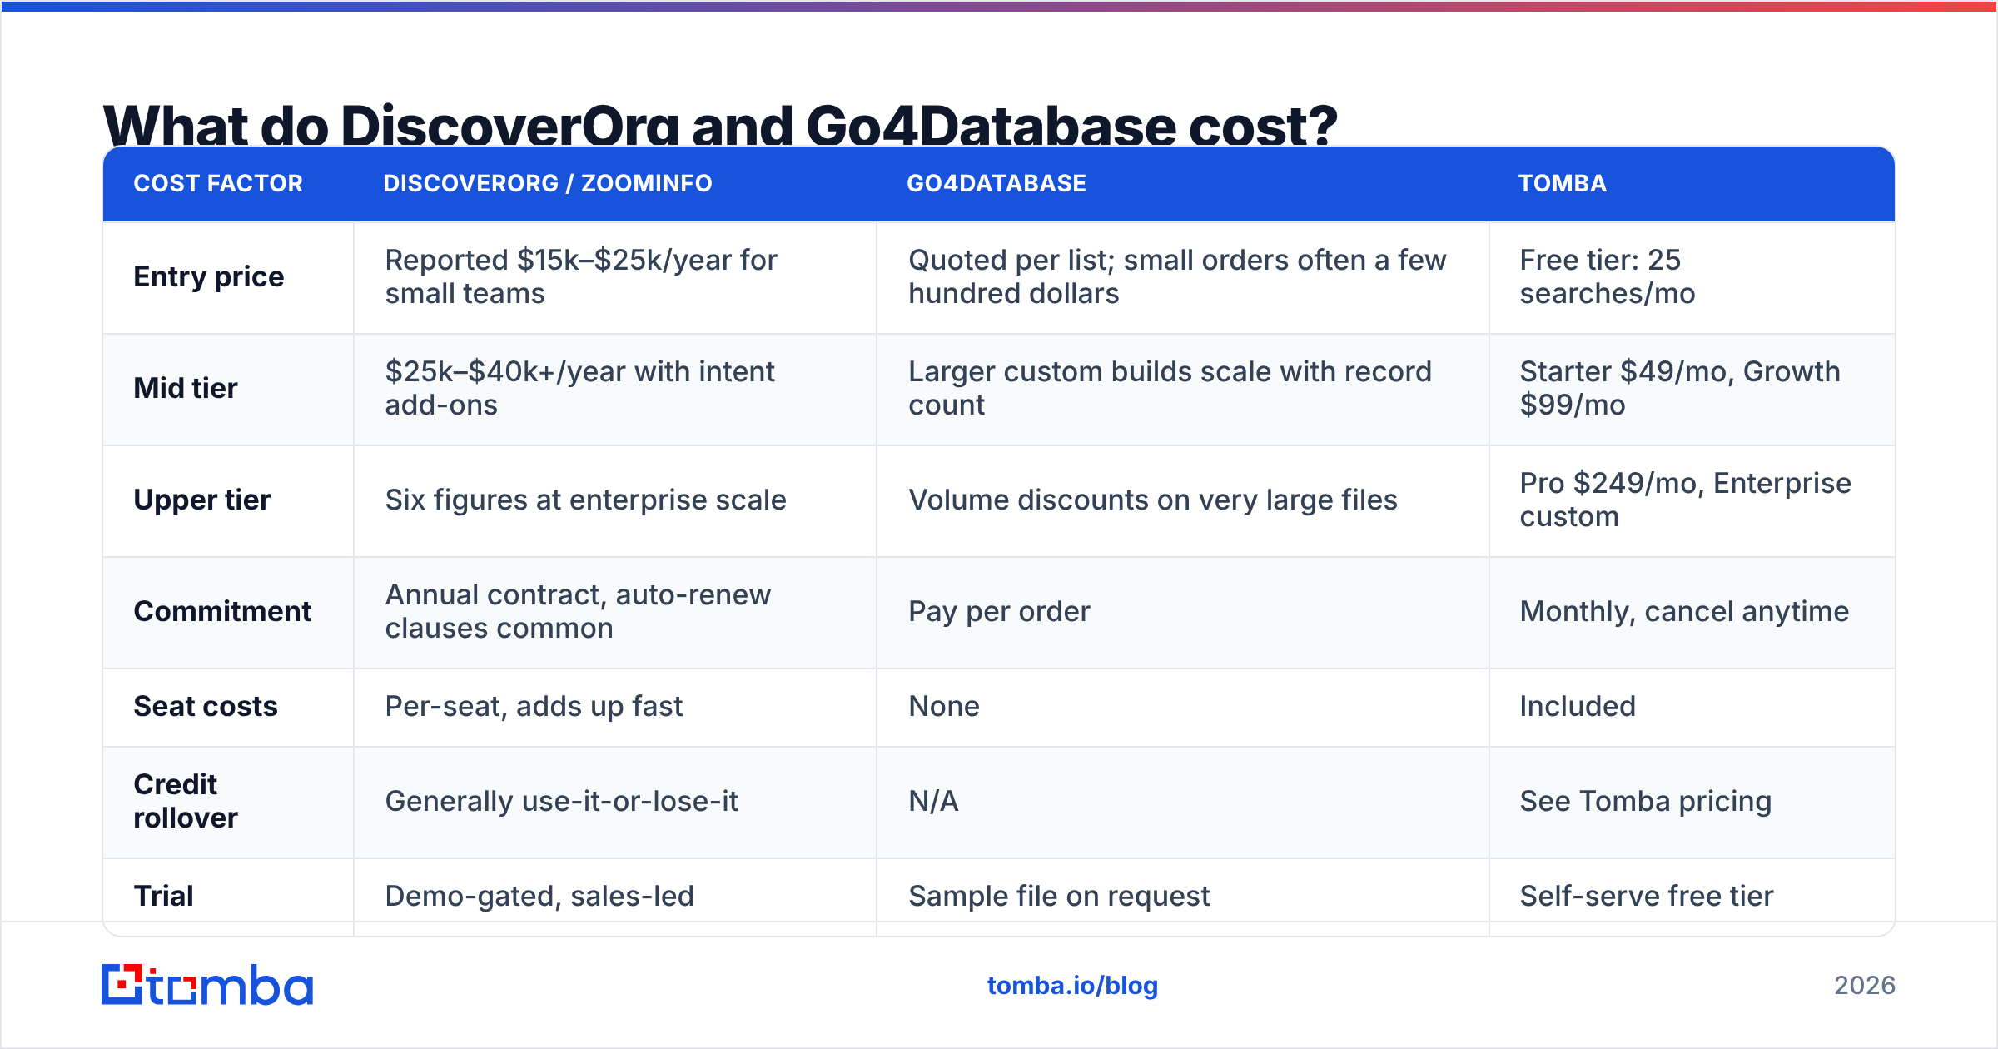Click the 'Entry price' row label
The width and height of the screenshot is (1998, 1049).
(209, 276)
